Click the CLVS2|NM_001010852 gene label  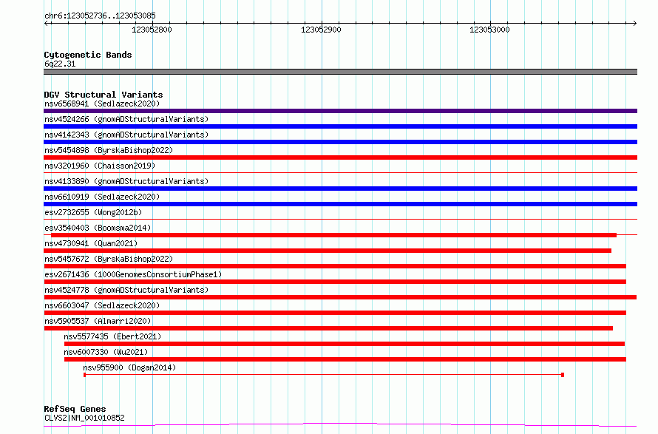click(x=84, y=418)
